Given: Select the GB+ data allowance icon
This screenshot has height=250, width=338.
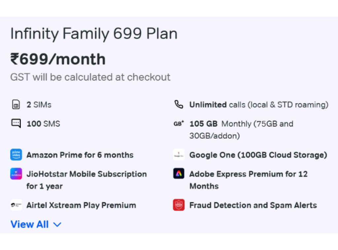Looking at the screenshot, I should coord(179,123).
